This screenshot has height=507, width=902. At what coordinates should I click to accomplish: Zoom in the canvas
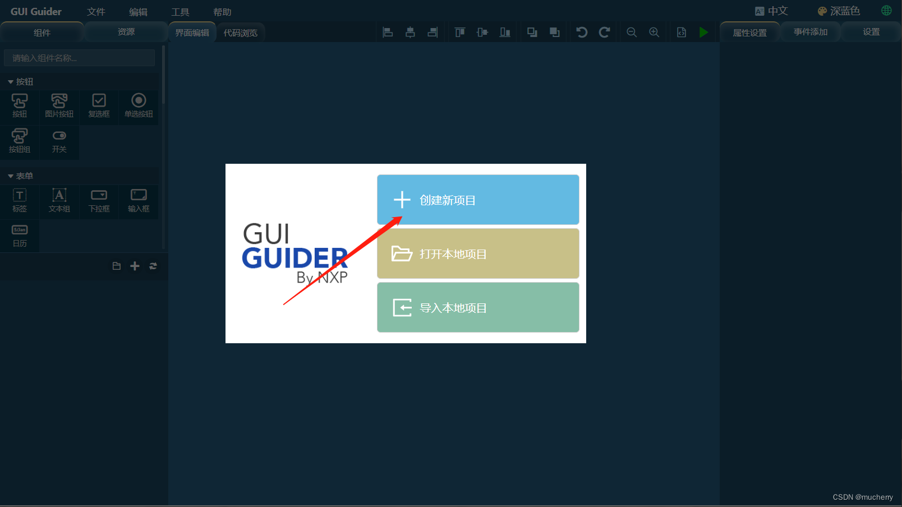pyautogui.click(x=654, y=33)
